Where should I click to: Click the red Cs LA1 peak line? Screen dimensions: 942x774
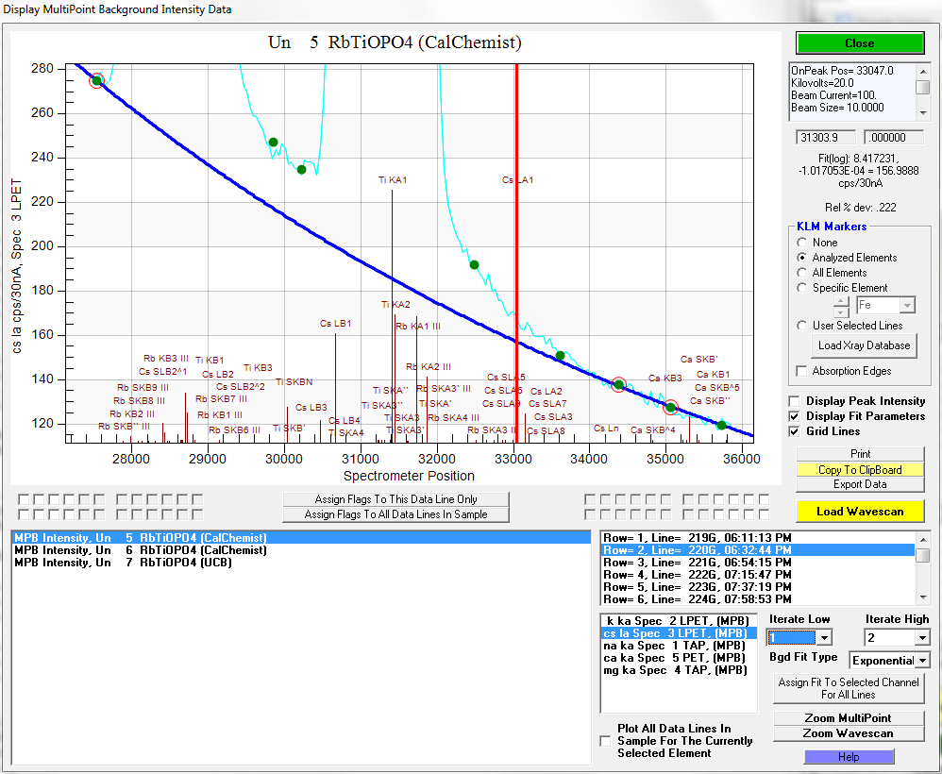pyautogui.click(x=516, y=283)
